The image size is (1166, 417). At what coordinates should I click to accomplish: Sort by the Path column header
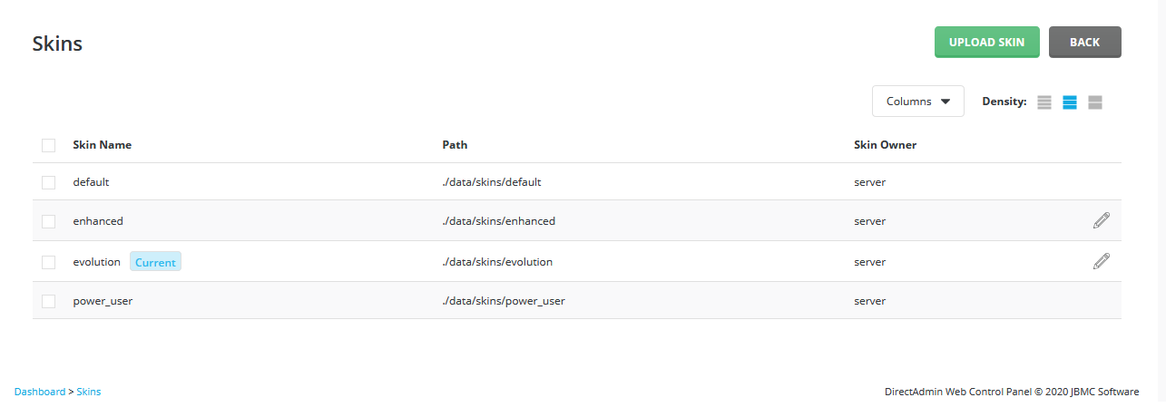[456, 145]
